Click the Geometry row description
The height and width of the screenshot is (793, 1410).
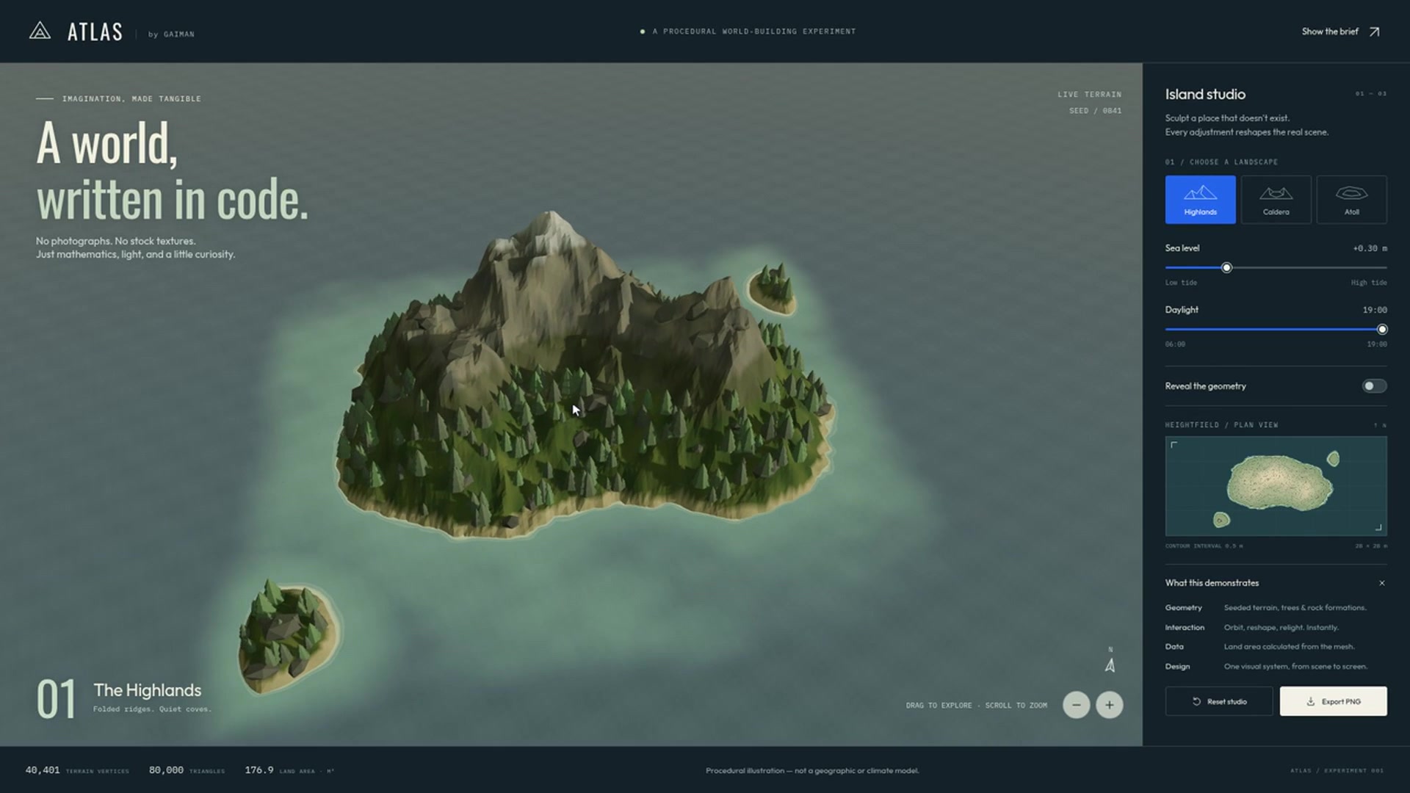(x=1295, y=608)
